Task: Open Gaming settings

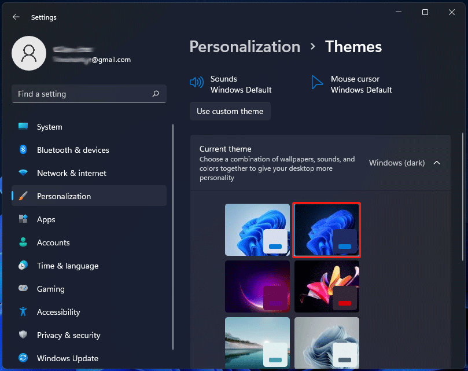Action: point(89,289)
